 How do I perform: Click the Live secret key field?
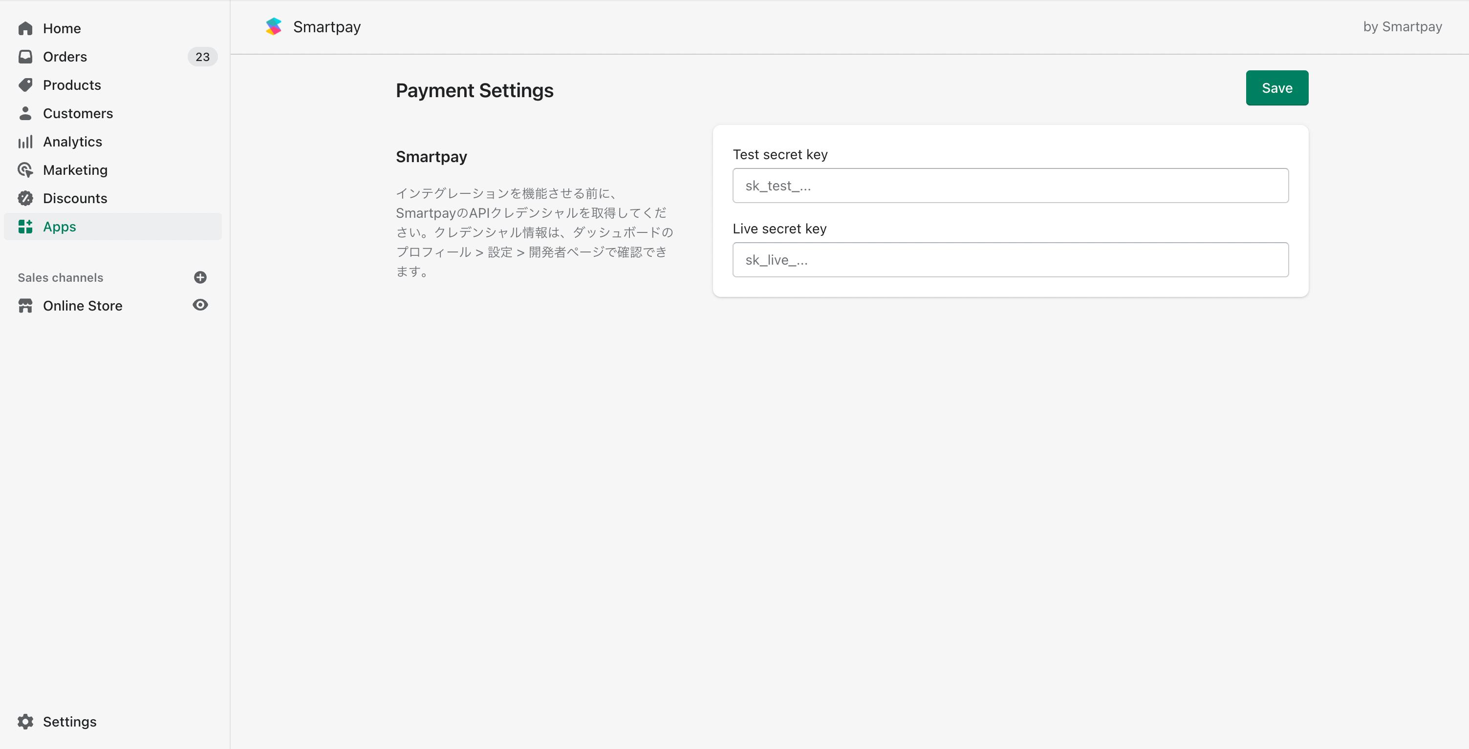point(1010,260)
